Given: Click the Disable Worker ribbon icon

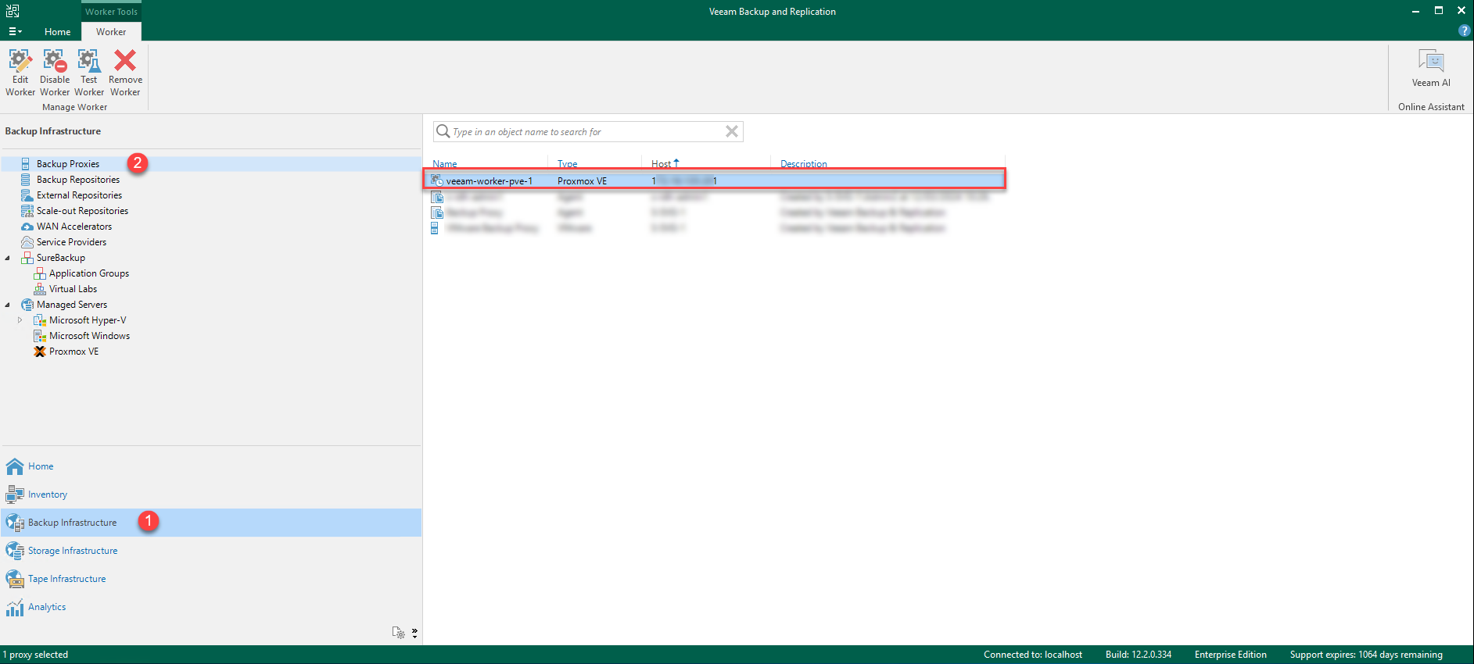Looking at the screenshot, I should (55, 61).
